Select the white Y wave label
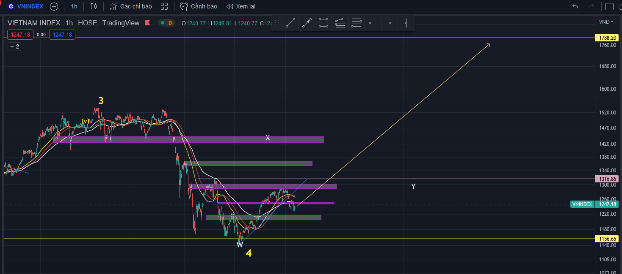Image resolution: width=622 pixels, height=274 pixels. pos(413,186)
